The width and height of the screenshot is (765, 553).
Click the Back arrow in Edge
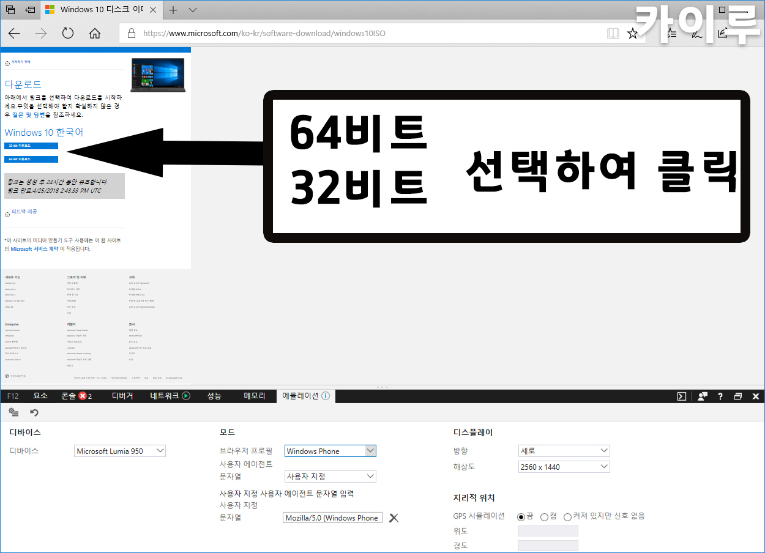pyautogui.click(x=14, y=34)
